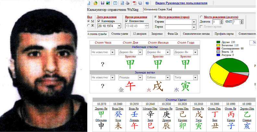Switch to the Фазы Ци tab
This screenshot has width=257, height=132.
(173, 34)
